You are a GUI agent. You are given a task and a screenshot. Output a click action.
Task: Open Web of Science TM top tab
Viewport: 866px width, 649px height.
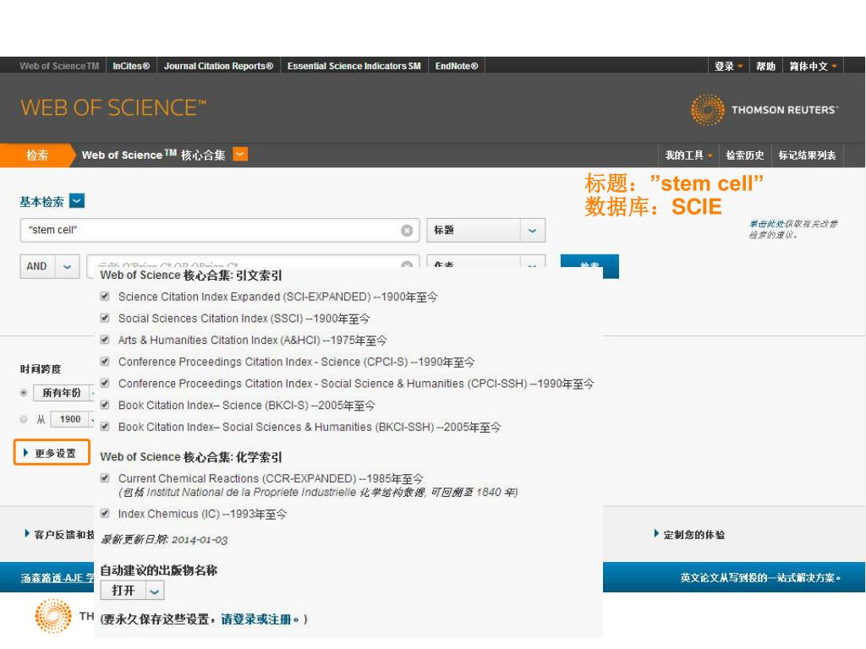(x=60, y=66)
